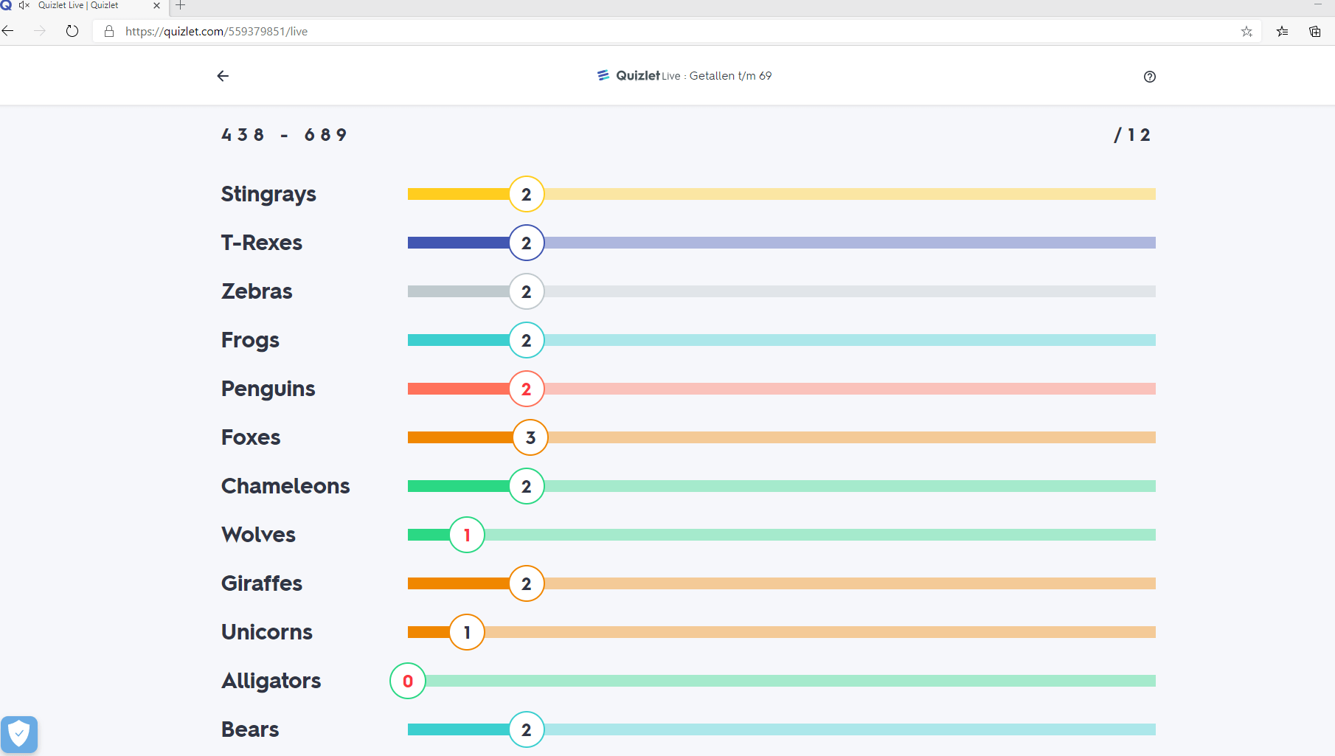Click the blue shield icon
The height and width of the screenshot is (756, 1335).
19,734
